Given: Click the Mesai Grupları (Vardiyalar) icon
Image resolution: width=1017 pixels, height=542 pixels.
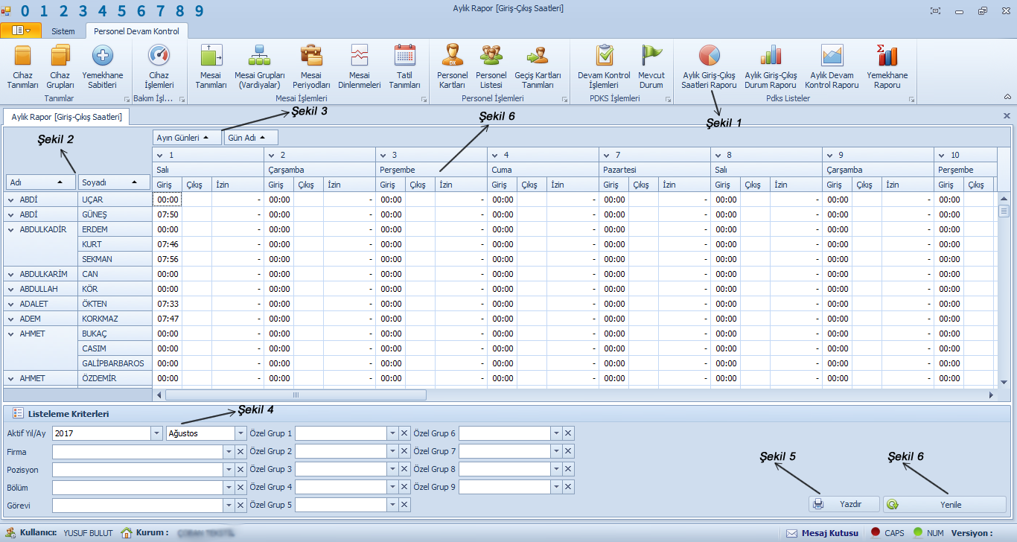Looking at the screenshot, I should [259, 66].
